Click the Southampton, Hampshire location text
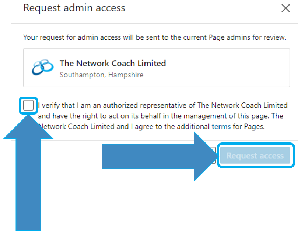Screen dimensions: 298x235 (102, 75)
